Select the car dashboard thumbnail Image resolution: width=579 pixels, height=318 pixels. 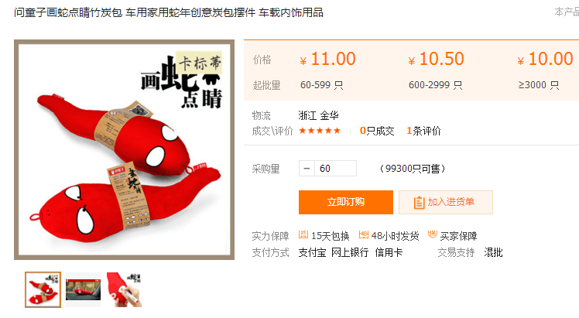83,289
